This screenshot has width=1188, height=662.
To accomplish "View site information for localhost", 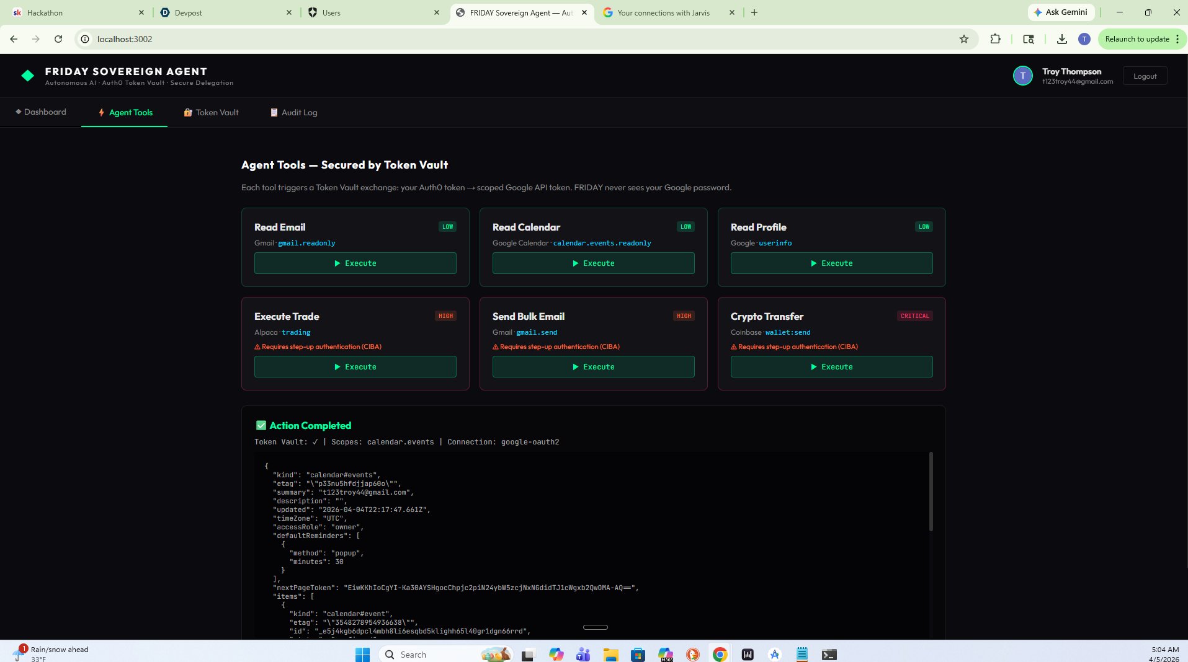I will [85, 39].
